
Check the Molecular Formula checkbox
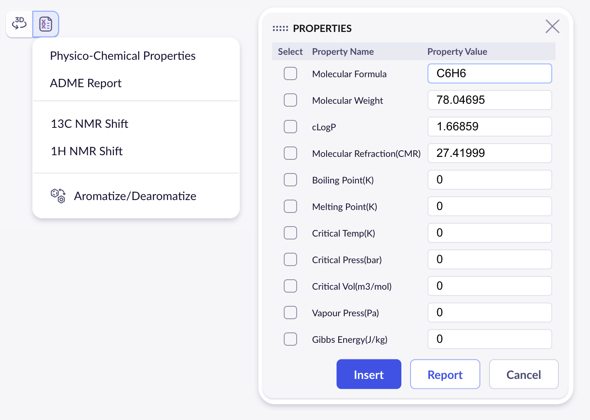click(x=290, y=73)
